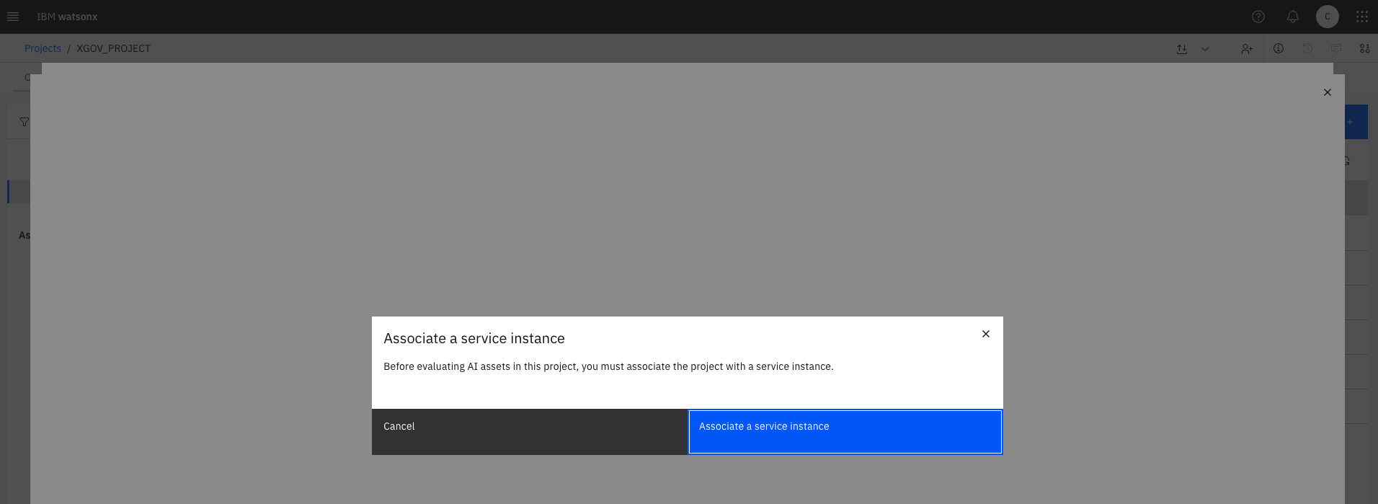
Task: Open the comments speech bubble icon
Action: (1336, 48)
